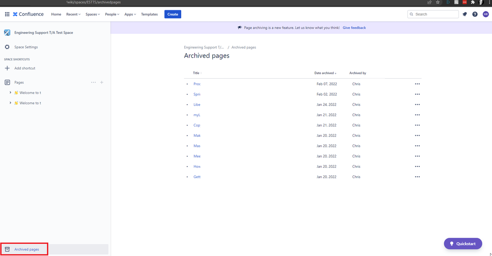
Task: Open actions menu for Libe row
Action: click(417, 105)
